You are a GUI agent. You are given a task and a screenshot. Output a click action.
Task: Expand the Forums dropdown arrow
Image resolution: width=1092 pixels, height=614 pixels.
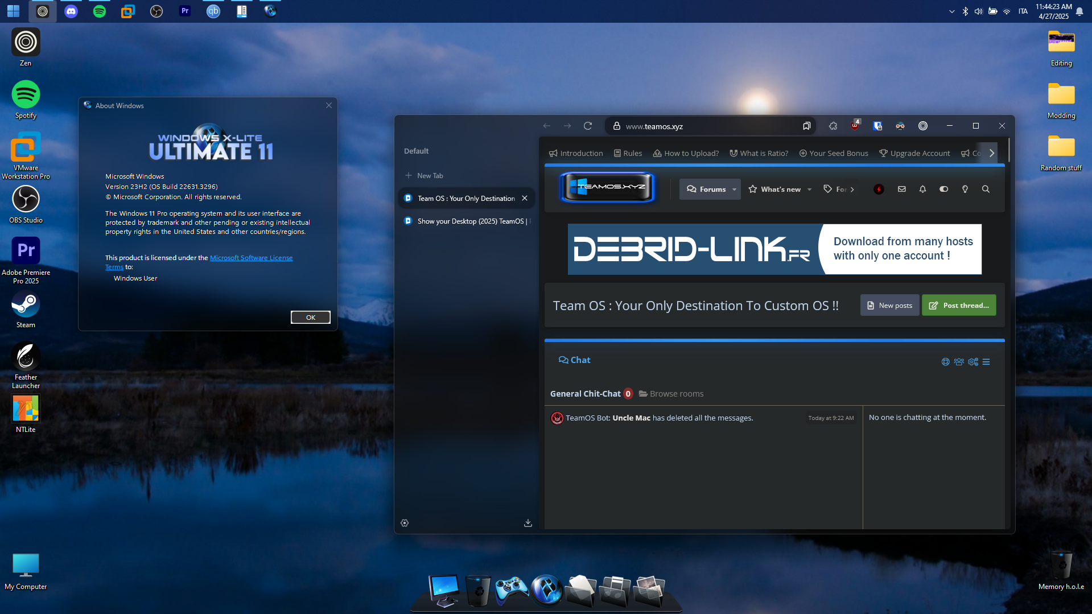pyautogui.click(x=734, y=189)
